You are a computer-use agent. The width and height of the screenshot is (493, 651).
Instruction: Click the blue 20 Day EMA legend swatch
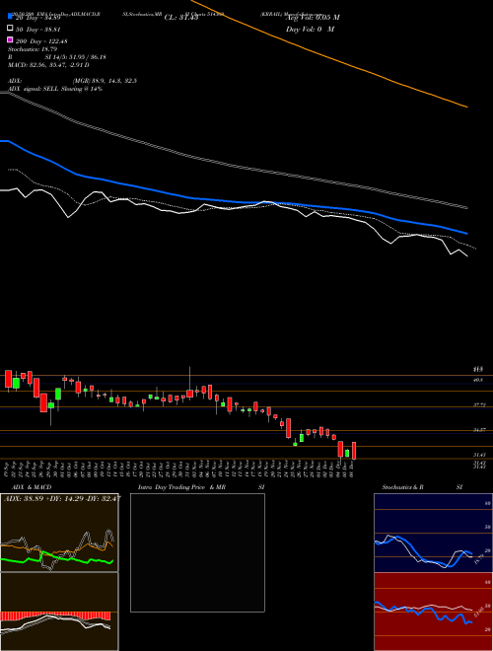pyautogui.click(x=10, y=16)
